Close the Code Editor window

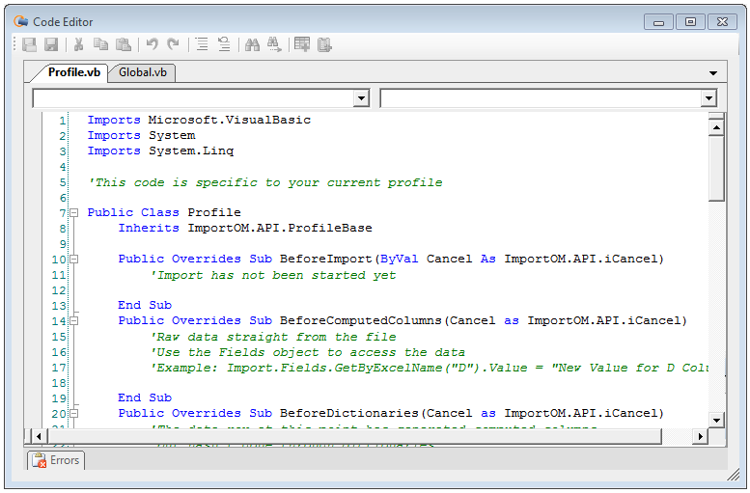click(x=722, y=22)
